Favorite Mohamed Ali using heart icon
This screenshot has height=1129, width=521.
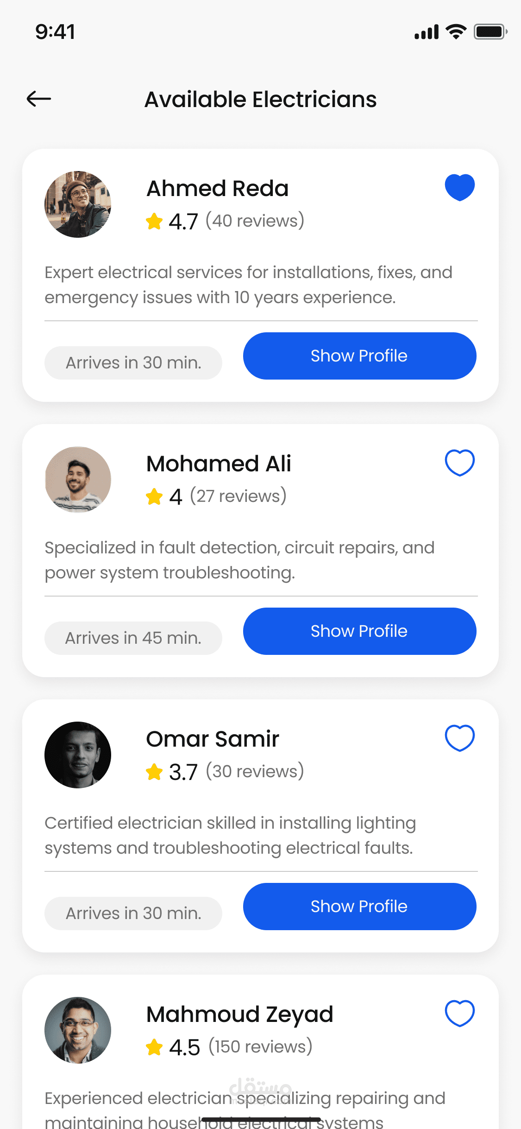point(459,463)
